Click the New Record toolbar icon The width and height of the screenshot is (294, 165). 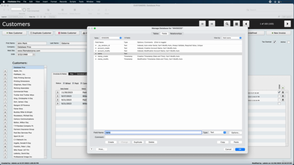[x=62, y=10]
